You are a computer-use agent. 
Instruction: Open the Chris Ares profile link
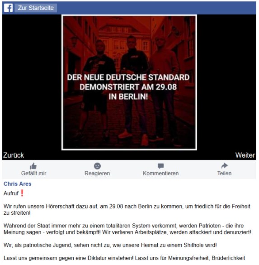[x=18, y=184]
